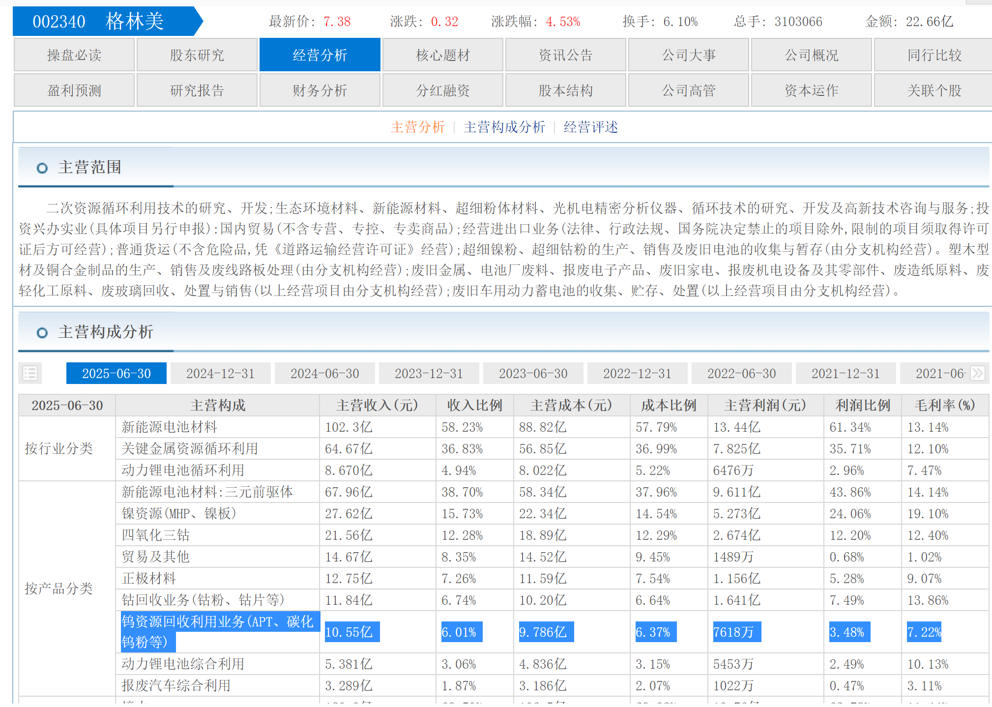Viewport: 992px width, 707px height.
Task: Click highlighted 钨资源回收利用业务 row name
Action: (220, 632)
